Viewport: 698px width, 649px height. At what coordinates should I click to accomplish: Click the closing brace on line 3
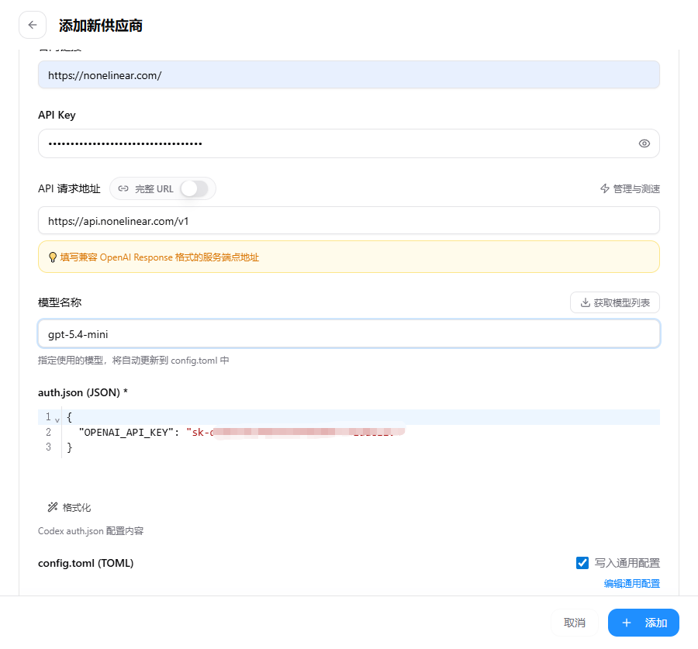70,447
